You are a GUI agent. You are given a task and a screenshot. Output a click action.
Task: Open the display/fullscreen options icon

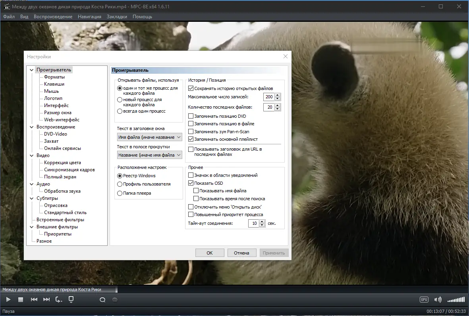click(71, 300)
